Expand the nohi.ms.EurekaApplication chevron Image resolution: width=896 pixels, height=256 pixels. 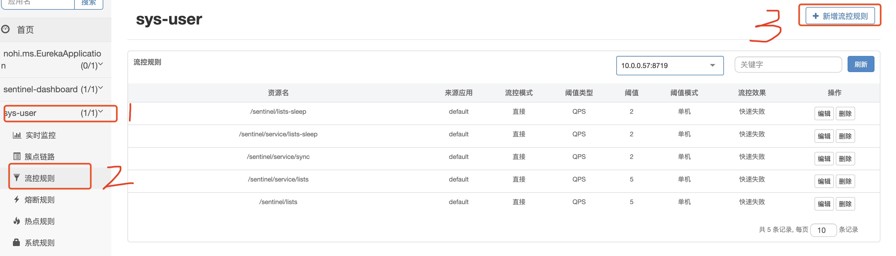[101, 64]
